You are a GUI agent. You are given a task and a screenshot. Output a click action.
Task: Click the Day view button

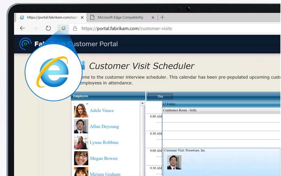(160, 96)
